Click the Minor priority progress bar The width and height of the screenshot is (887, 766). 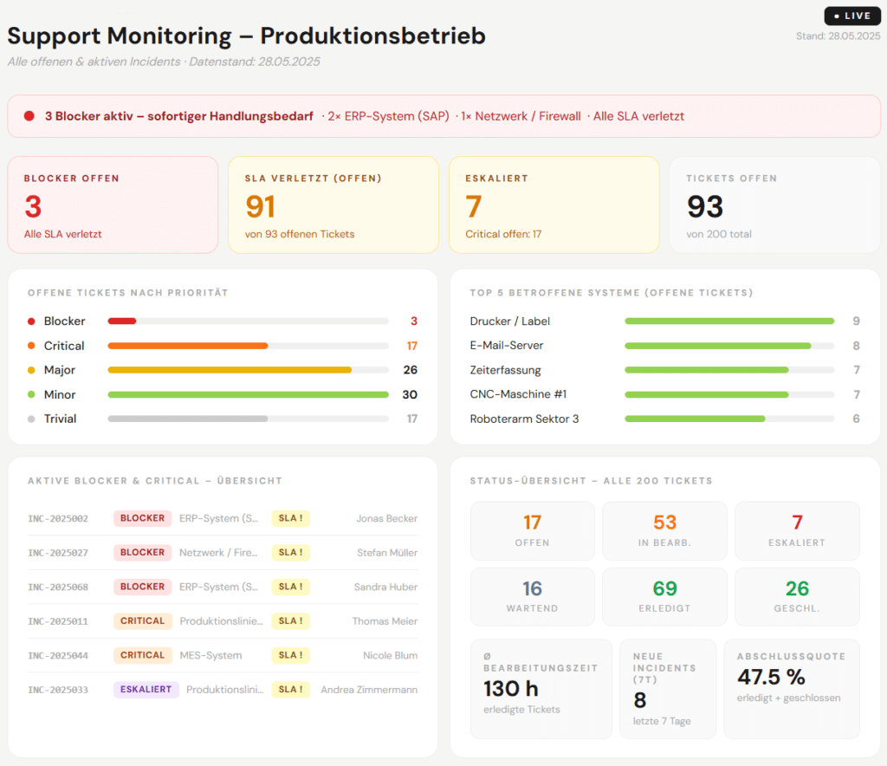(x=248, y=394)
